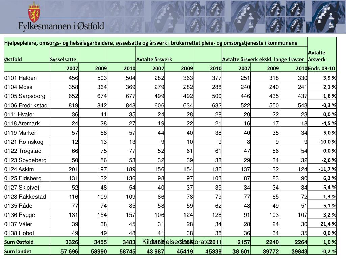The height and width of the screenshot is (259, 346).
Task: Select the "0118 Aremark" row label
Action: pos(22,123)
